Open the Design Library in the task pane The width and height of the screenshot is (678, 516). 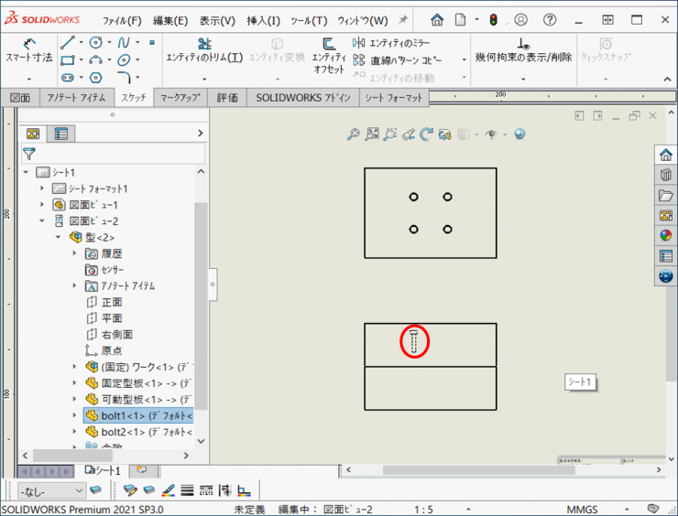[x=666, y=175]
